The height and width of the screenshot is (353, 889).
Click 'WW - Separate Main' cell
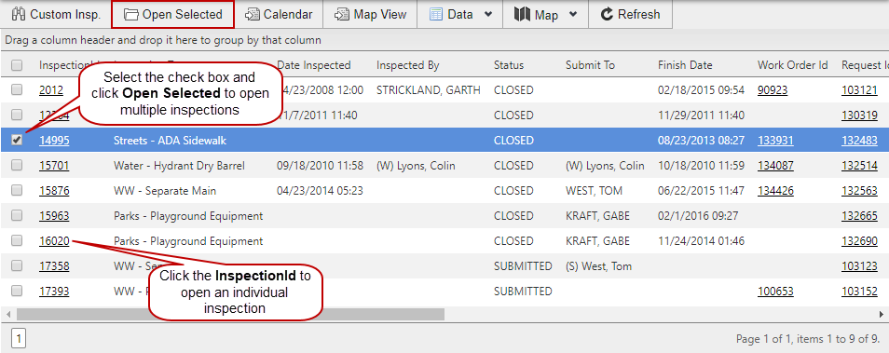click(164, 190)
